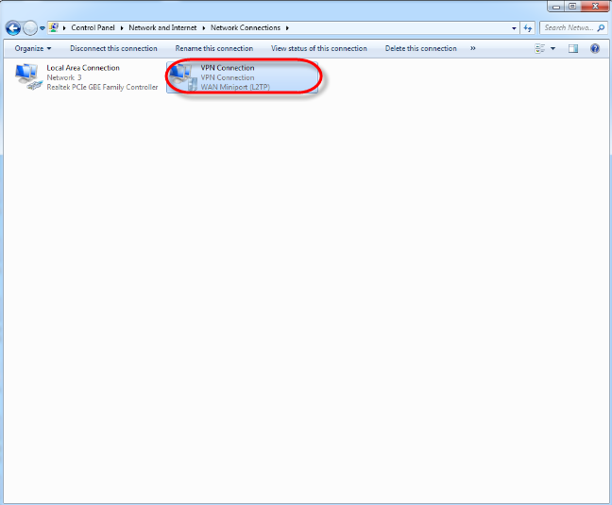Click Disconnect this connection
Image resolution: width=612 pixels, height=505 pixels.
click(x=113, y=48)
